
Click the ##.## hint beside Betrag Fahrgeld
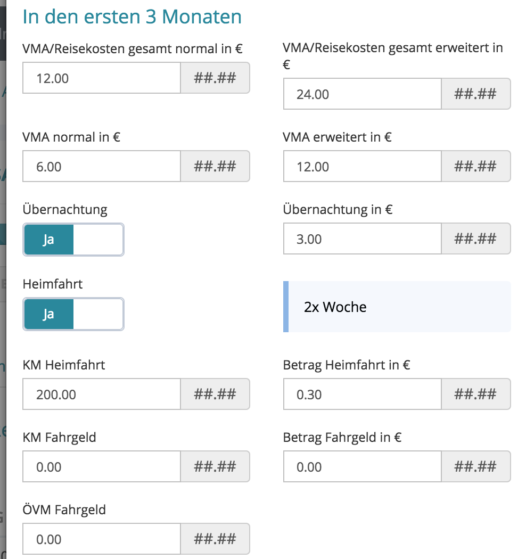tap(475, 467)
